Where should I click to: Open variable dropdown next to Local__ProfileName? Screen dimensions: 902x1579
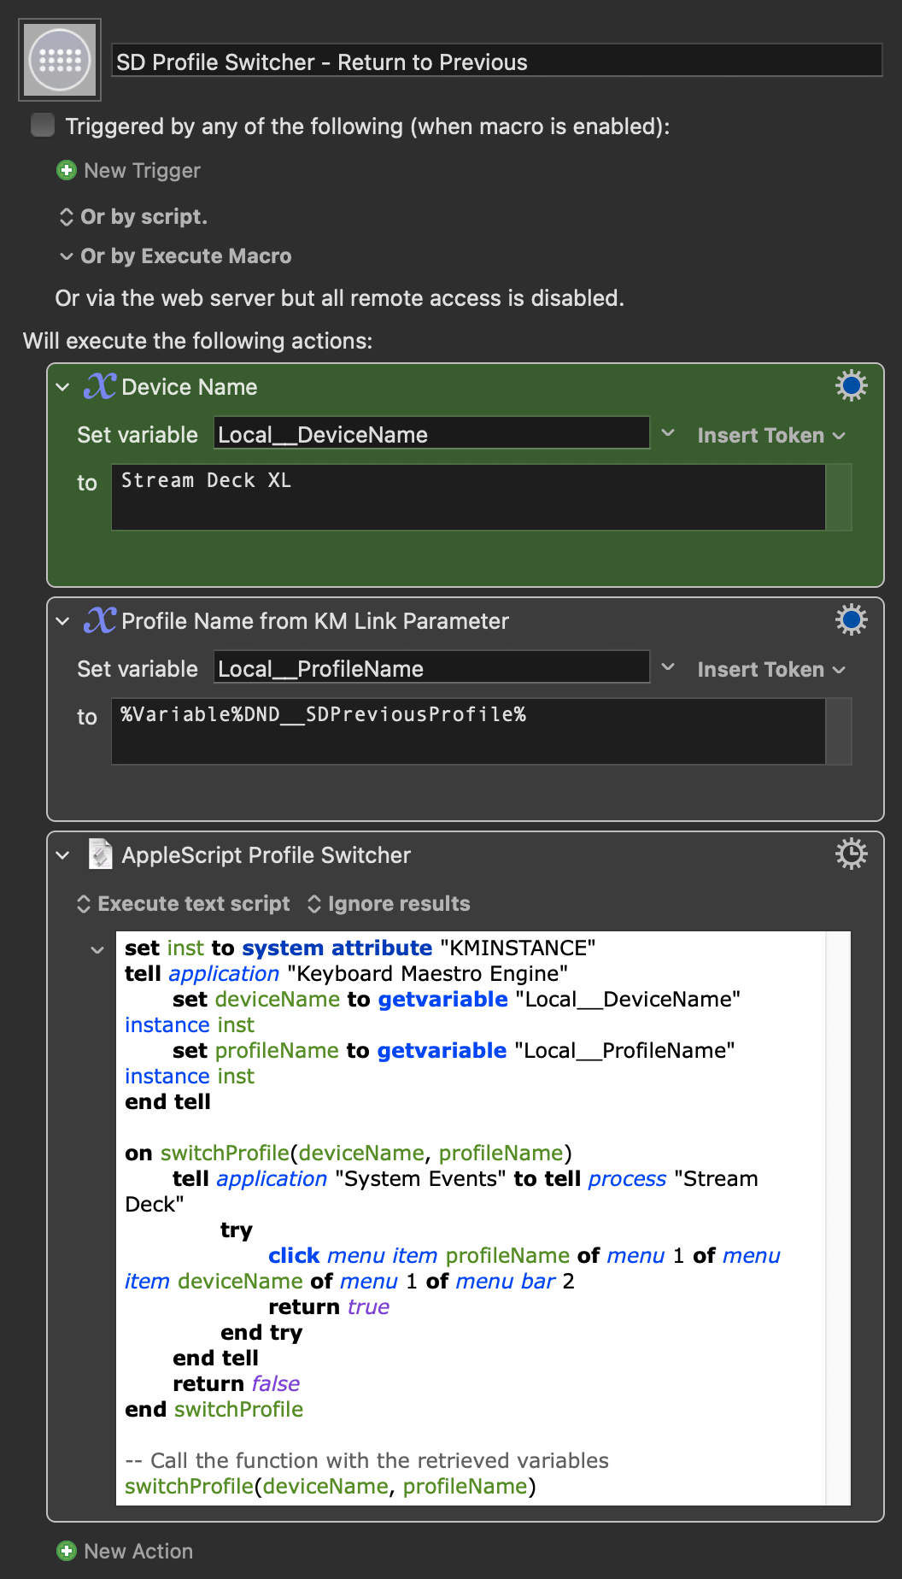pos(669,668)
